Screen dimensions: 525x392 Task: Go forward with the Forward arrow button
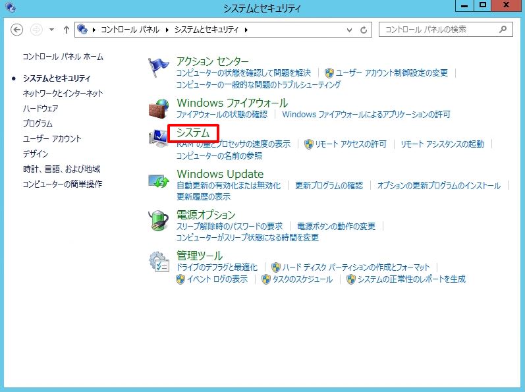(x=36, y=30)
